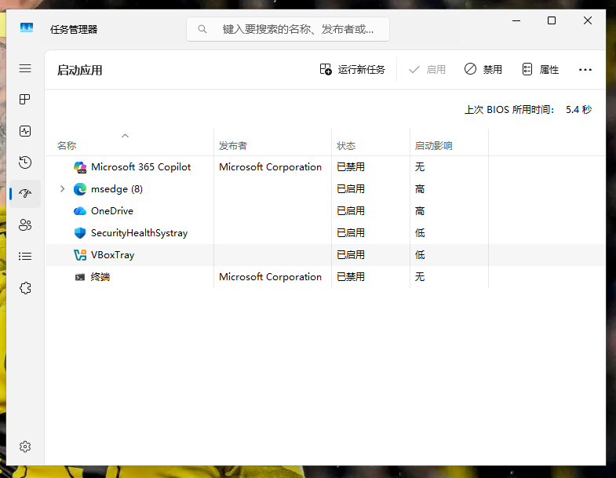Viewport: 616px width, 478px height.
Task: Click 高 startup impact of msedge
Action: (420, 189)
